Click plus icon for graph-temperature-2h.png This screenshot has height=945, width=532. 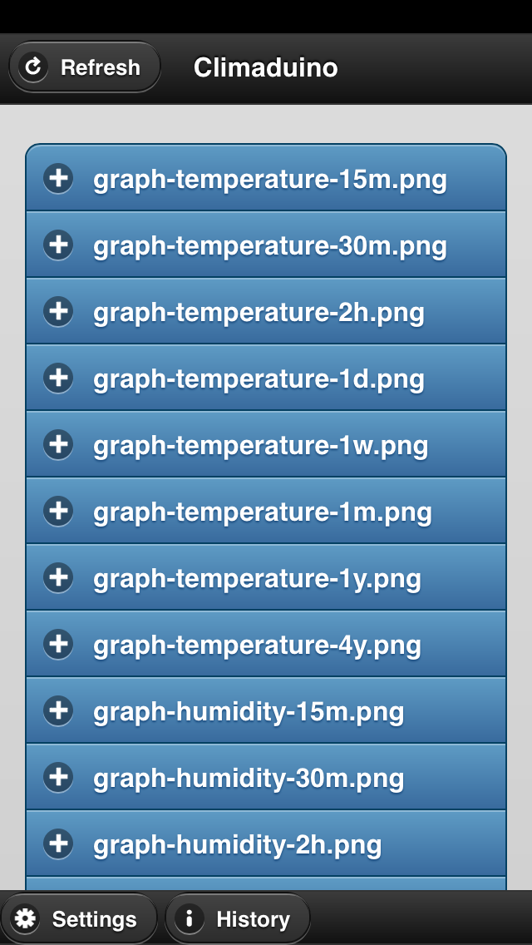click(58, 312)
